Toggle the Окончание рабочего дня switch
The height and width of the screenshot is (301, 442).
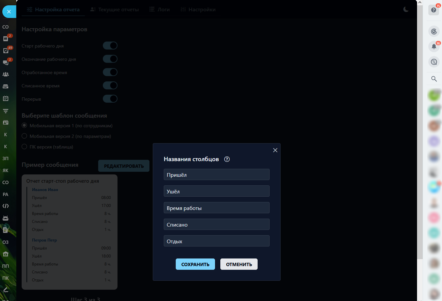tap(110, 59)
